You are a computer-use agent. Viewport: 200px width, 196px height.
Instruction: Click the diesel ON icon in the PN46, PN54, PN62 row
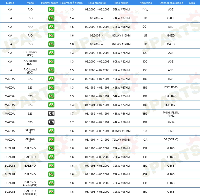(51, 114)
